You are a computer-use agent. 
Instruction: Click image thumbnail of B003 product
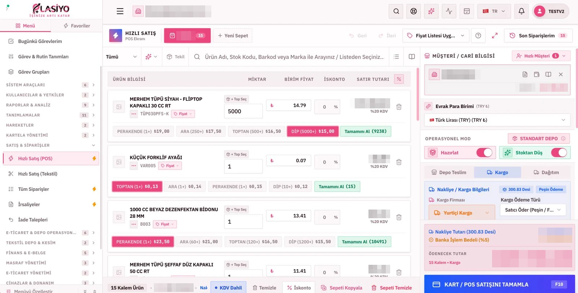coord(119,217)
